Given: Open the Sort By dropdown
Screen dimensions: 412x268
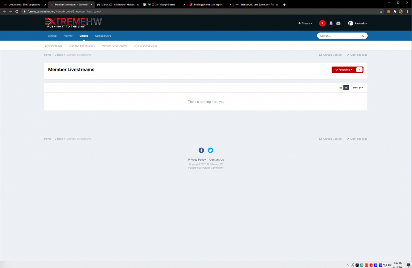Looking at the screenshot, I should tap(358, 88).
